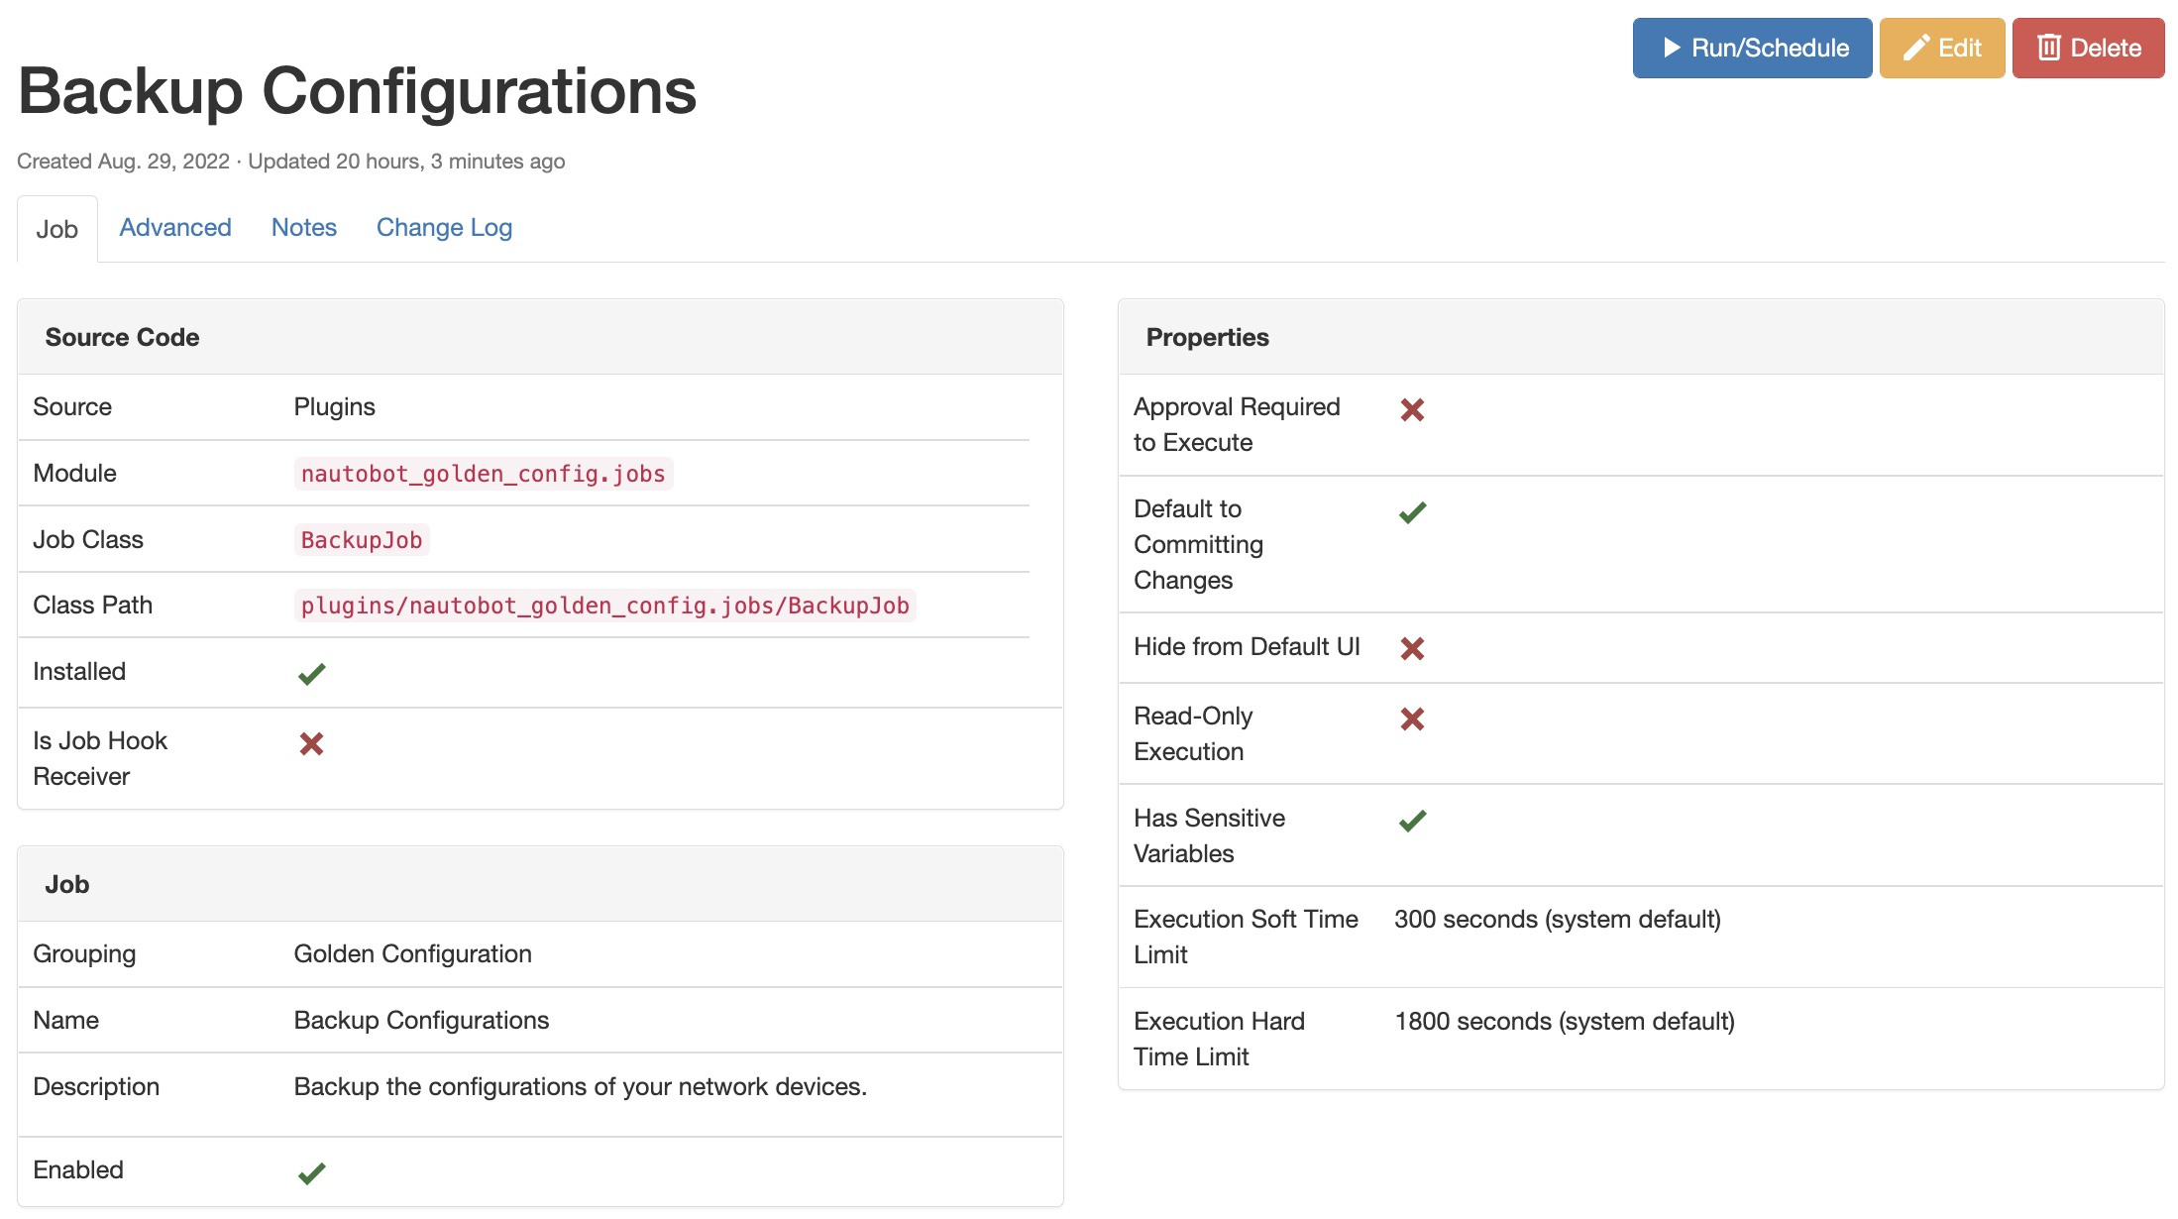This screenshot has height=1219, width=2178.
Task: Open the Change Log tab
Action: (444, 228)
